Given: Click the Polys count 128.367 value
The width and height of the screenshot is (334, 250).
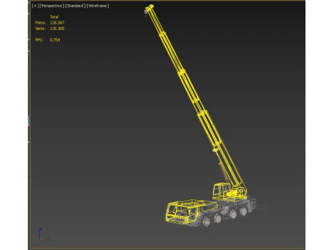Looking at the screenshot, I should point(57,23).
